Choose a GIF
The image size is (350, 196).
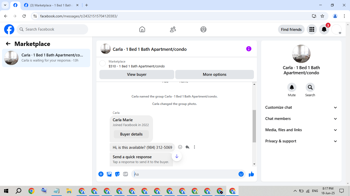click(126, 174)
